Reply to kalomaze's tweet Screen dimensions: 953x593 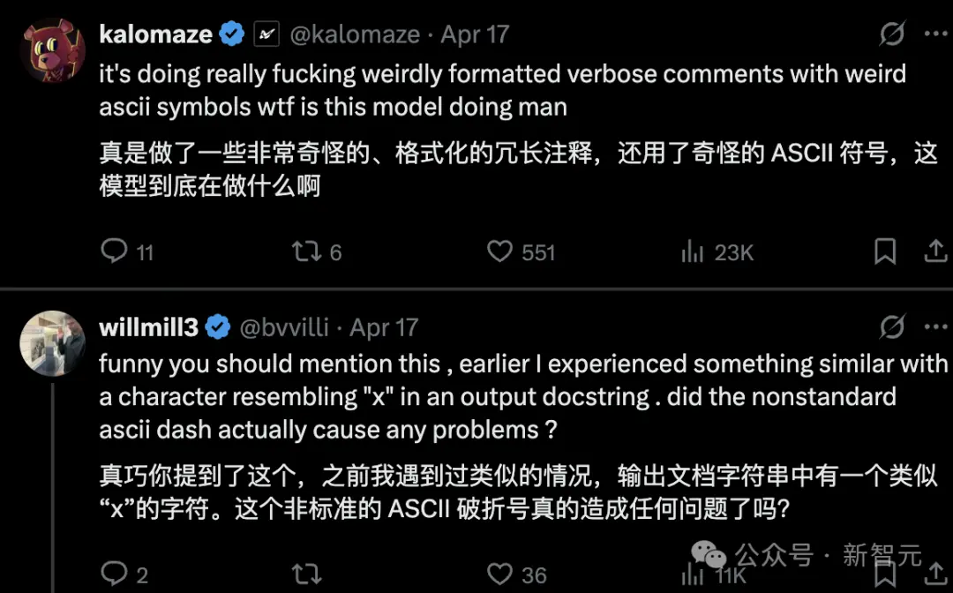pyautogui.click(x=116, y=251)
